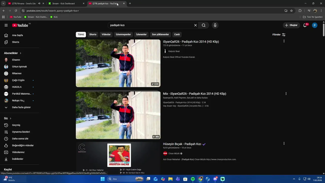Screen dimensions: 325x183
Task: Select the Tümü filter chip
Action: click(81, 35)
